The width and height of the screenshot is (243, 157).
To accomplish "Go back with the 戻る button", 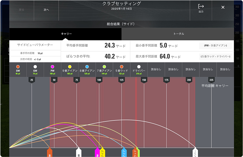I will pyautogui.click(x=21, y=10).
